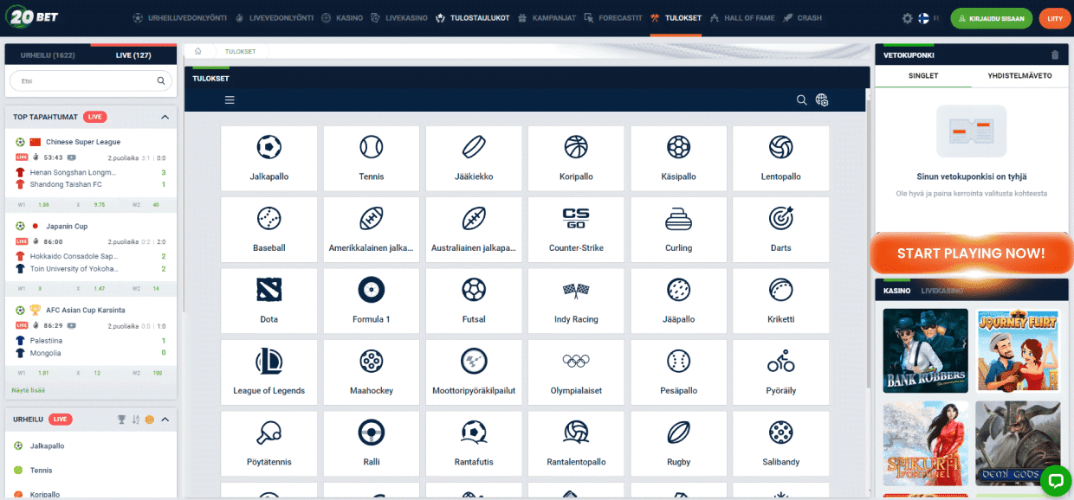Go to home breadcrumb icon
The width and height of the screenshot is (1074, 500).
point(198,52)
